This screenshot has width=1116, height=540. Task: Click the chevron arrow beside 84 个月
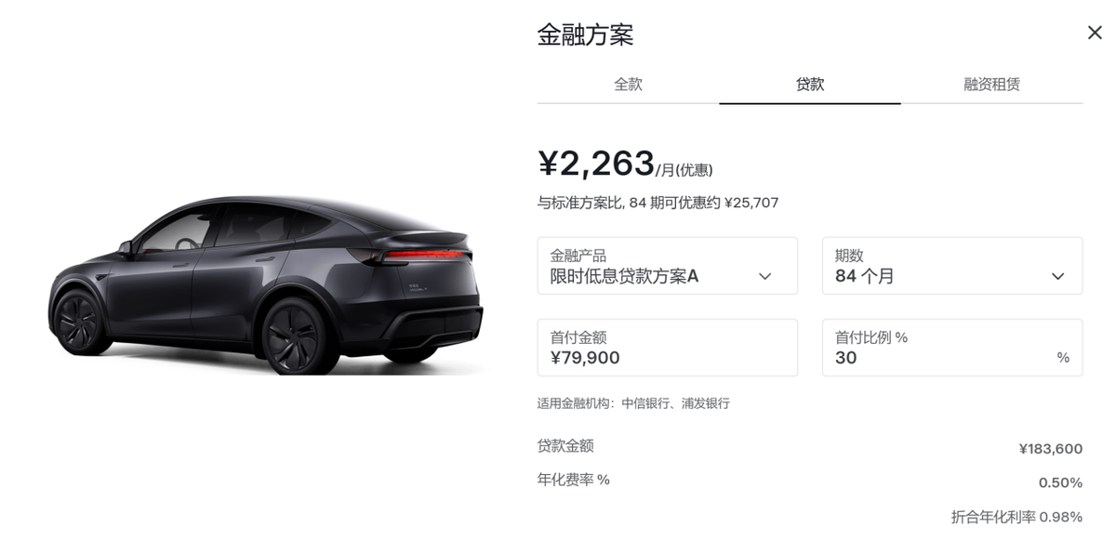(x=1057, y=276)
